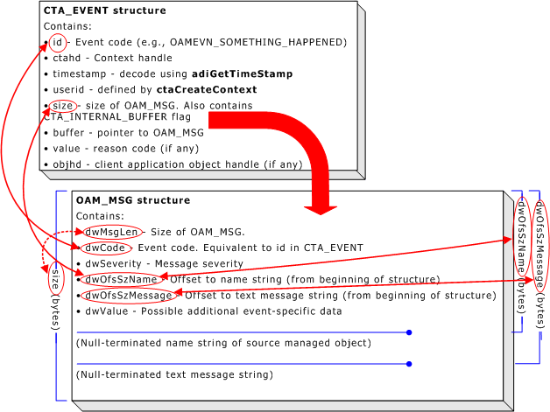Select the "objhd" client application object handle line

click(176, 164)
